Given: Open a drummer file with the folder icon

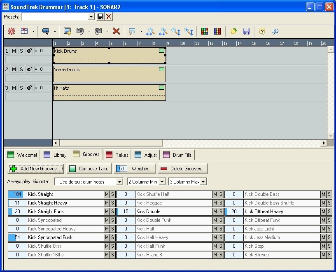Looking at the screenshot, I should (x=234, y=31).
